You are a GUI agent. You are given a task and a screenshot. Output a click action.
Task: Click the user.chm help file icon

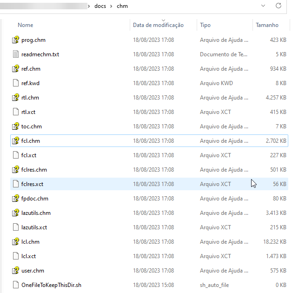[16, 271]
